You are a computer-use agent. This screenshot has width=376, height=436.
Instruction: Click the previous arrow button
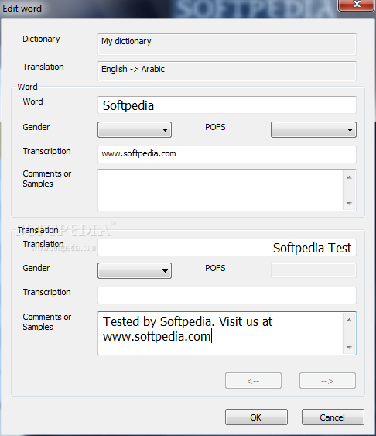(x=253, y=381)
